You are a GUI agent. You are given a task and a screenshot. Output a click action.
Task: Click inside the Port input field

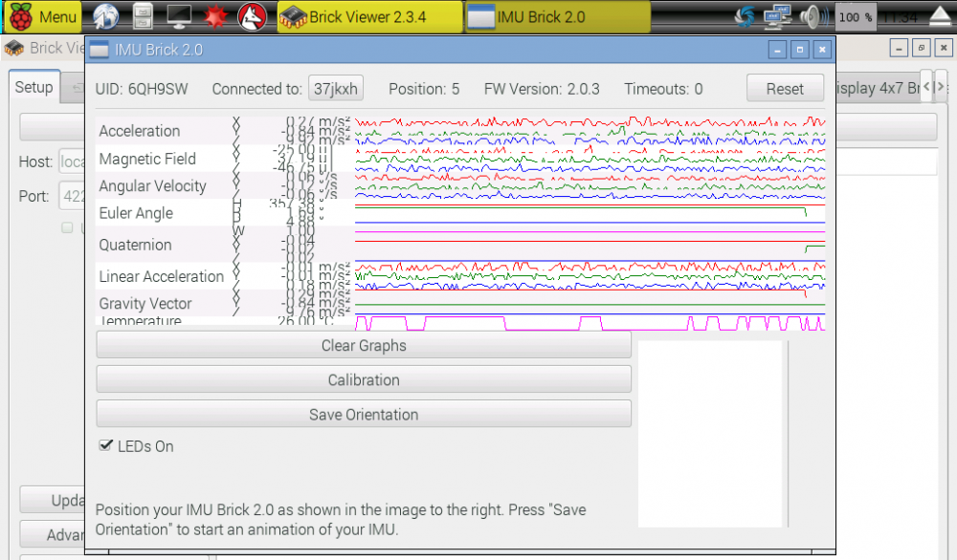(x=77, y=196)
